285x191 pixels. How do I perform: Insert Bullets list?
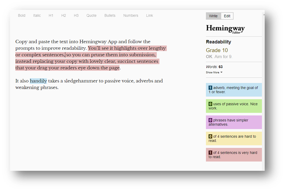click(x=110, y=16)
